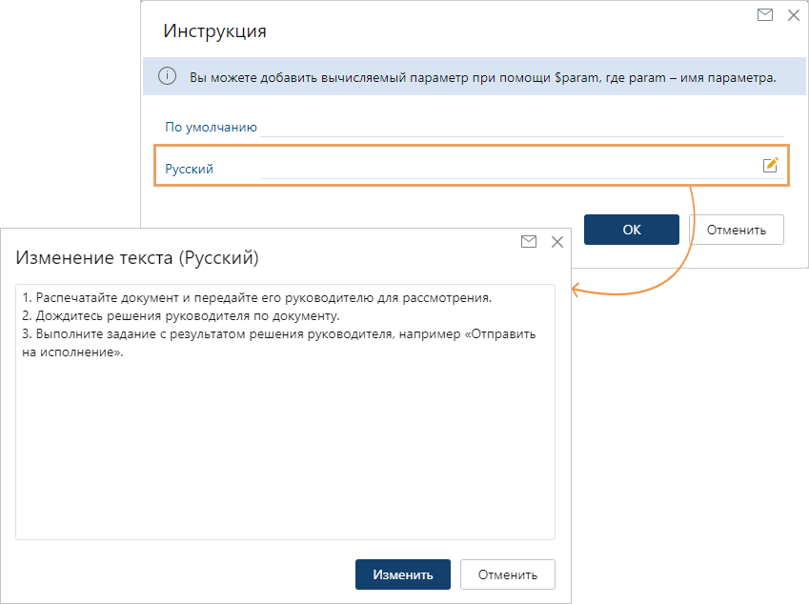Select the mail icon next to the top close button
The height and width of the screenshot is (604, 809).
pos(765,15)
